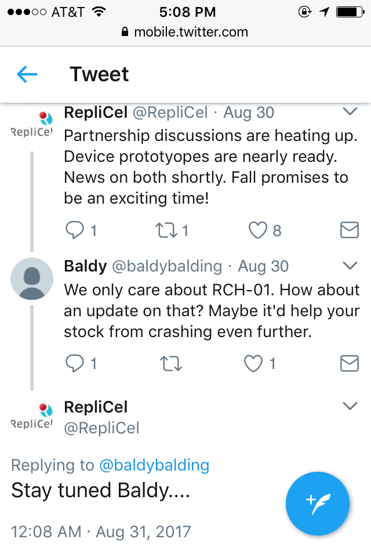Share RepliCel's tweet via direct message
This screenshot has width=371, height=557.
coord(349,231)
